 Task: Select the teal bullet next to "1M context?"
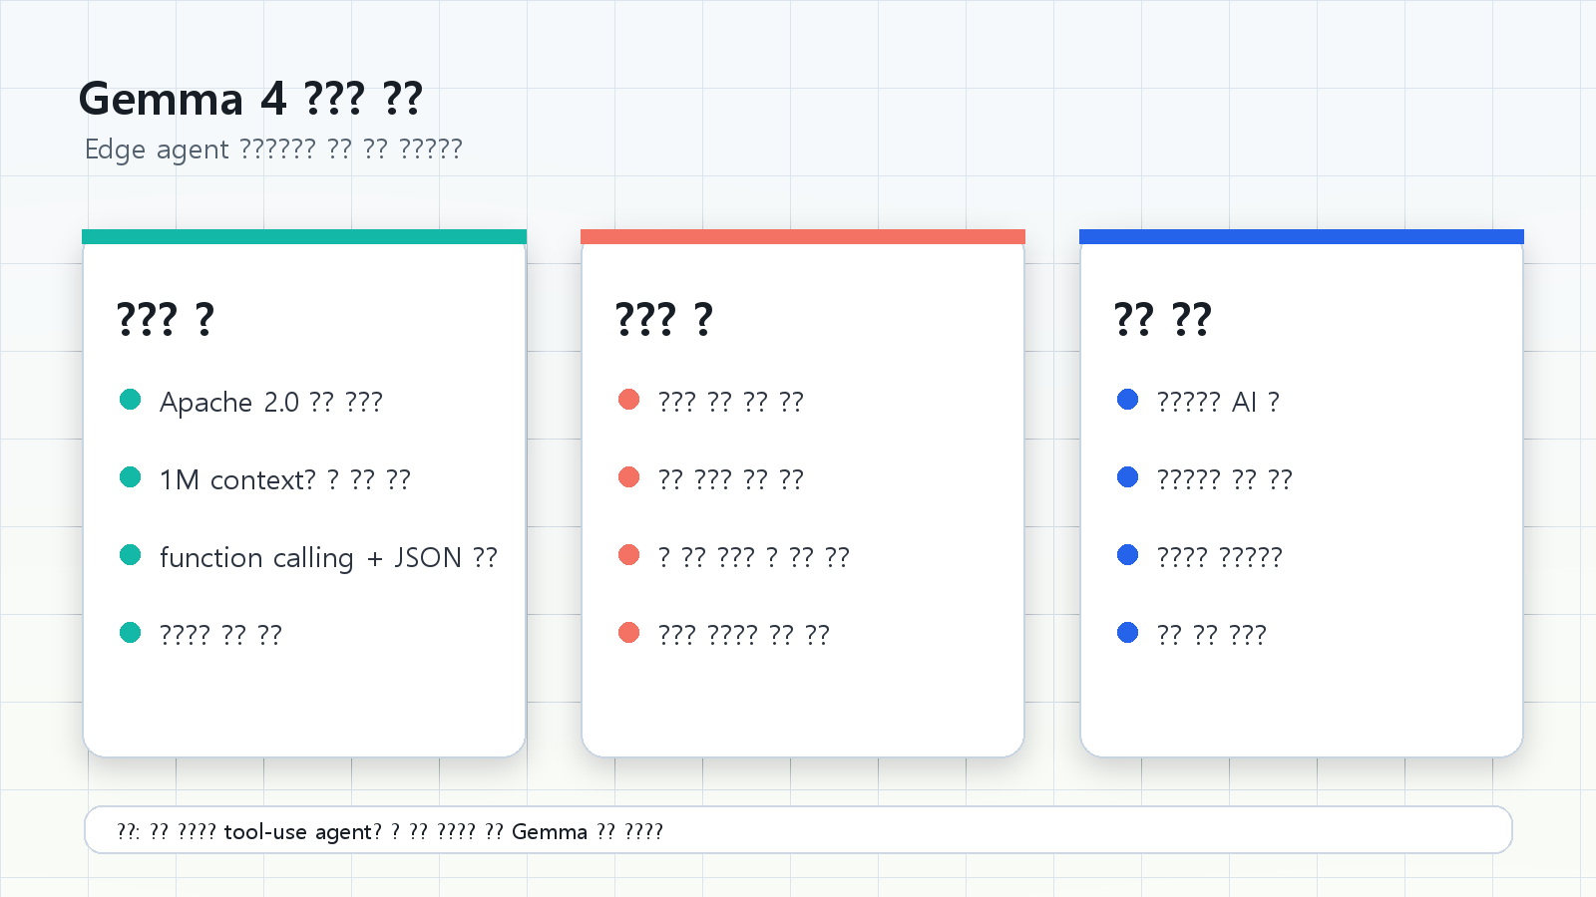click(131, 477)
